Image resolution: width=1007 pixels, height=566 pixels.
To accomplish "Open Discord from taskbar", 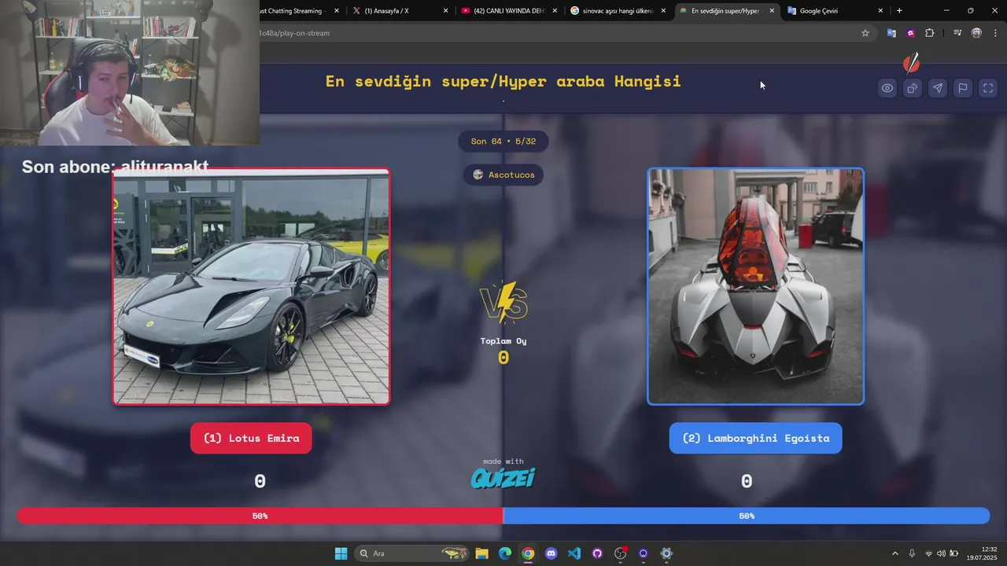I will (551, 553).
